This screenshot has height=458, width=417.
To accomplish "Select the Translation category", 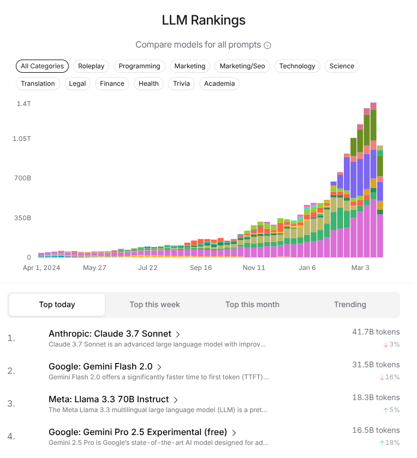I will (38, 84).
